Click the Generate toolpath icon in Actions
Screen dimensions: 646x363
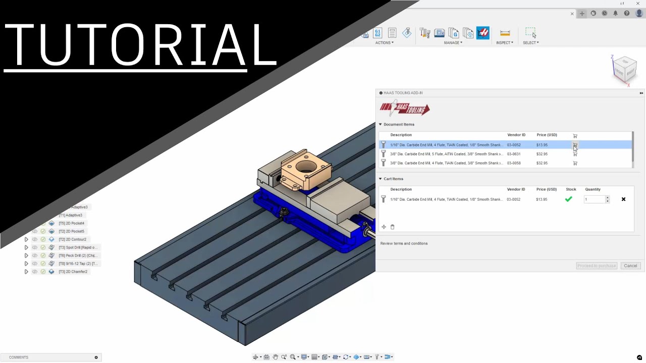tap(407, 33)
